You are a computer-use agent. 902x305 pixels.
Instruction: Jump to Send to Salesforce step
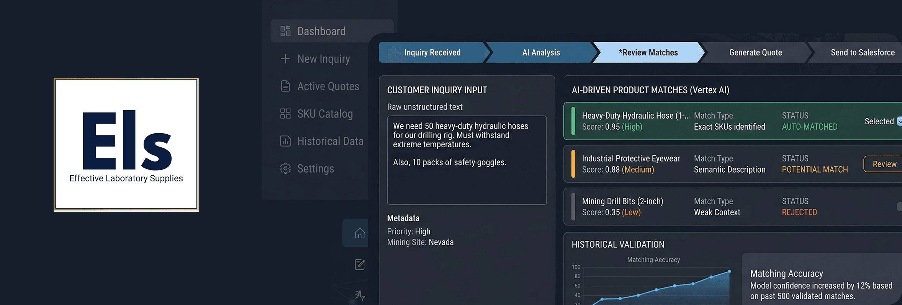pos(862,52)
